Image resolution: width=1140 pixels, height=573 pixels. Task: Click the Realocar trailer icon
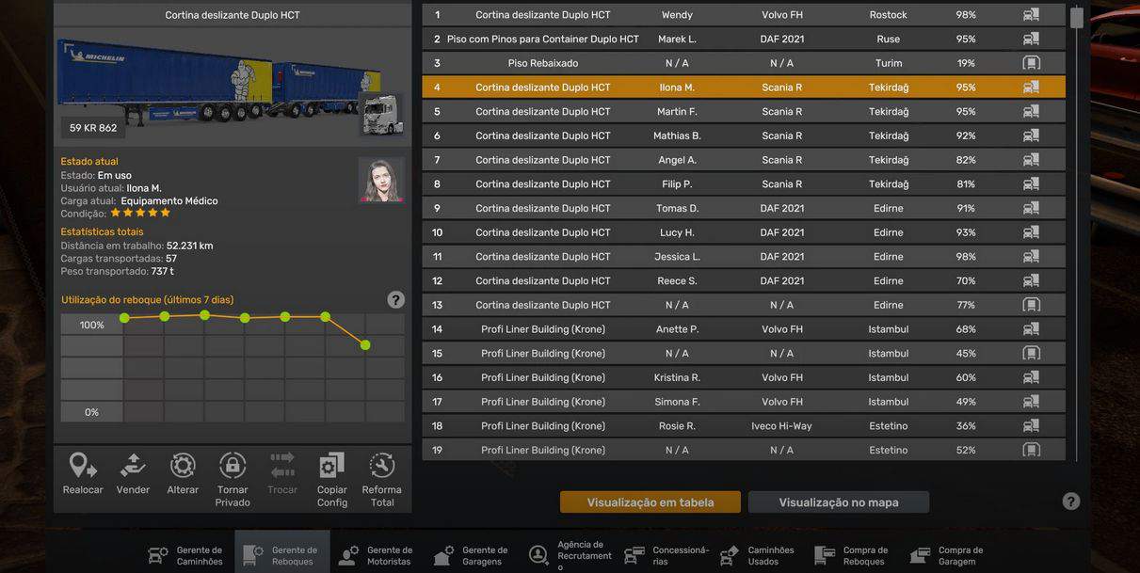[83, 466]
